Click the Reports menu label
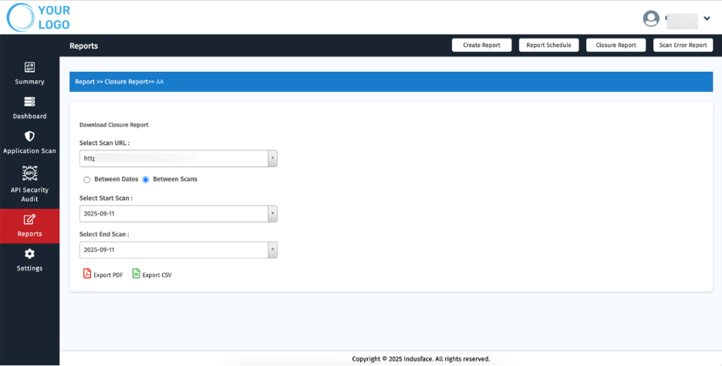Image resolution: width=722 pixels, height=366 pixels. pyautogui.click(x=29, y=234)
